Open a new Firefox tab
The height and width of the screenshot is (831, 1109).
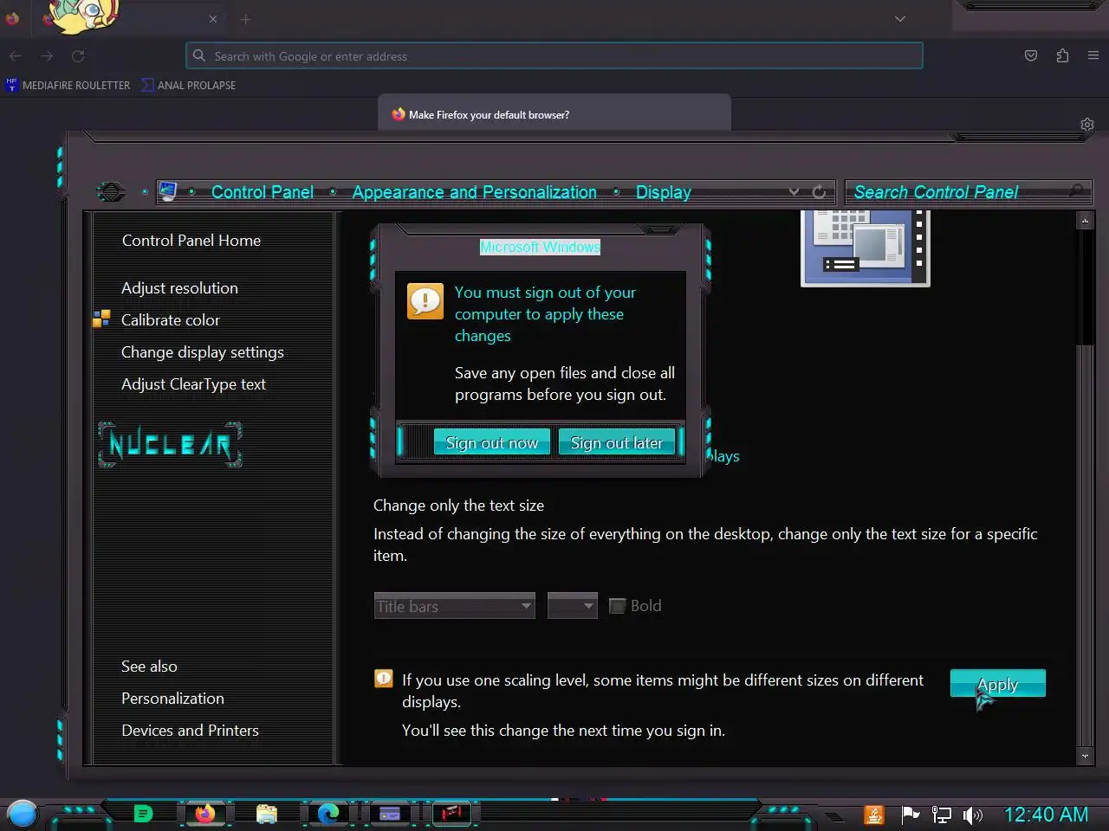[x=246, y=19]
